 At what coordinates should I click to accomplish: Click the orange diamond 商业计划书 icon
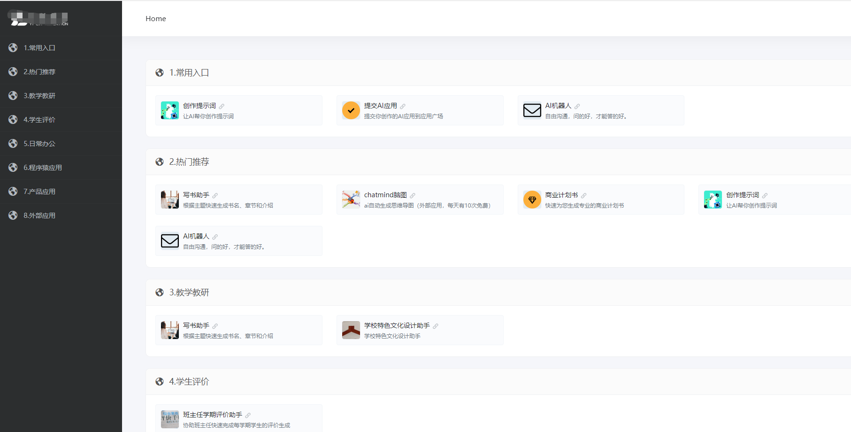pyautogui.click(x=532, y=200)
